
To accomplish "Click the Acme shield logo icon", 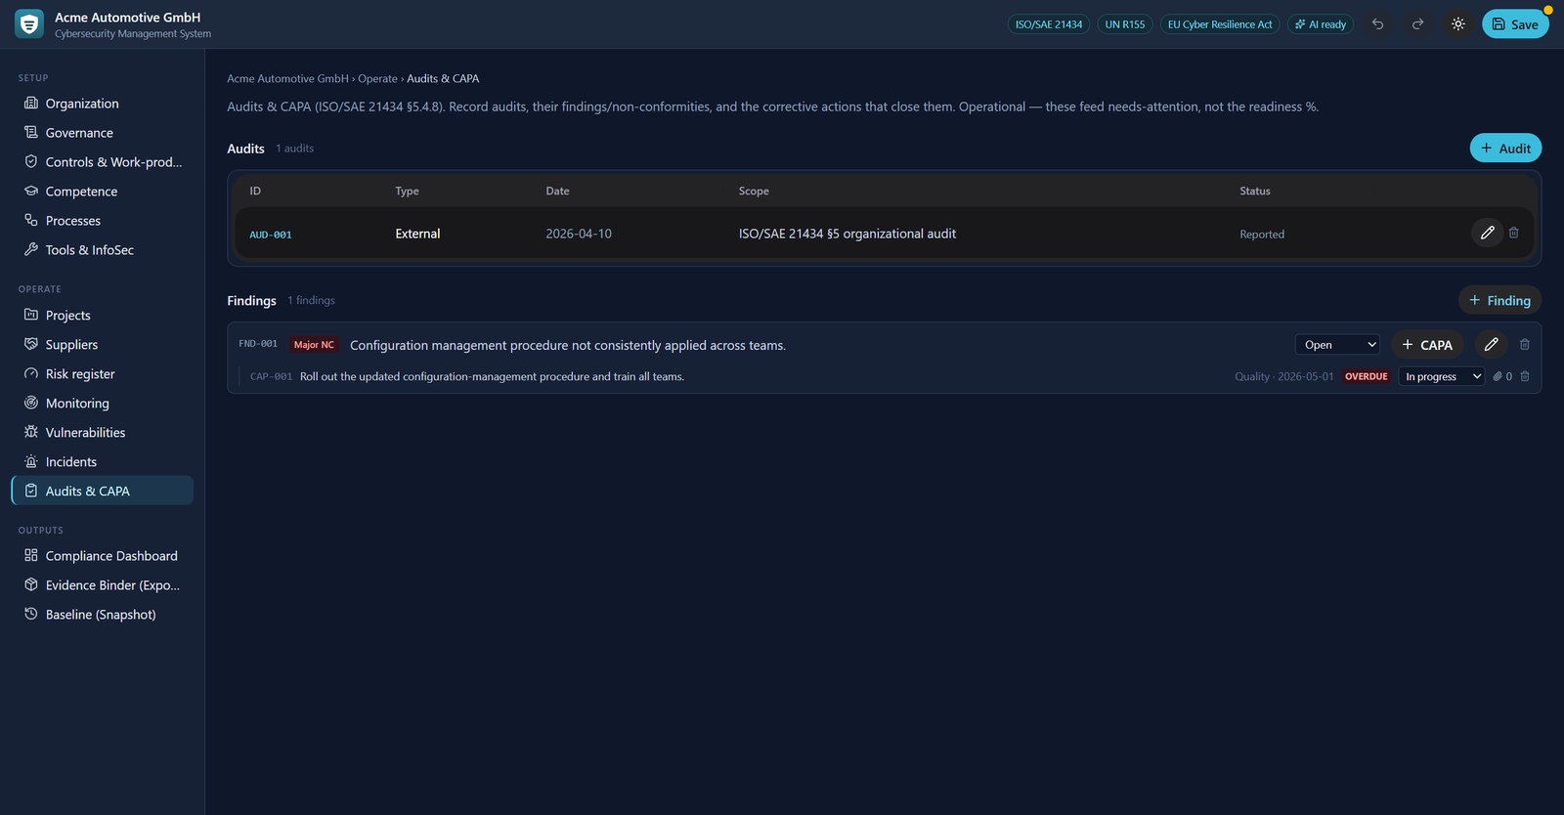I will tap(29, 23).
